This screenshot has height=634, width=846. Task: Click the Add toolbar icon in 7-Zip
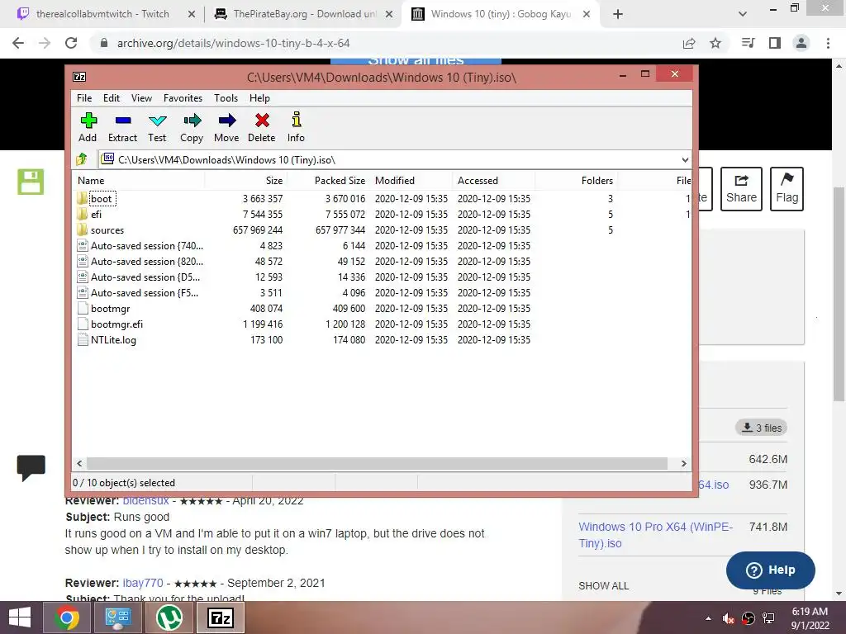(88, 127)
